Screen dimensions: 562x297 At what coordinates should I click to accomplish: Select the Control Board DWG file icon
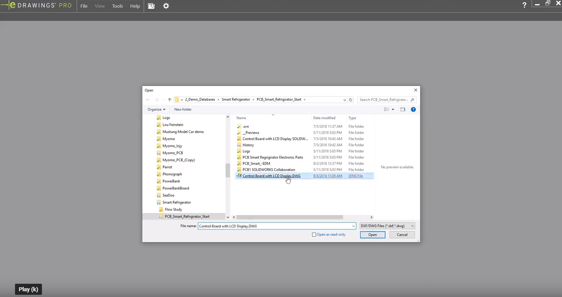click(x=239, y=176)
